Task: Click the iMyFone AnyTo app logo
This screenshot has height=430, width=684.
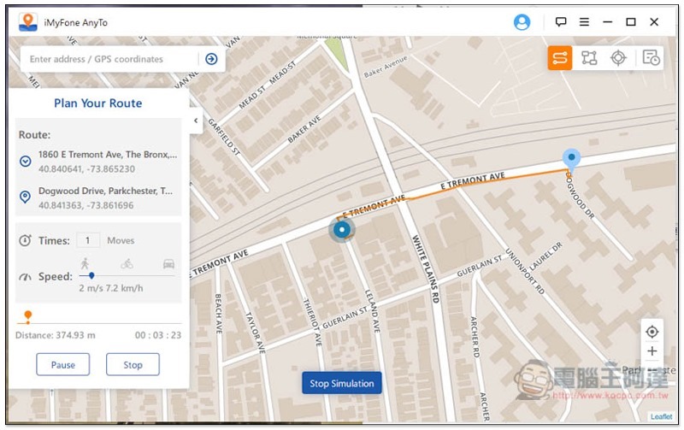Action: point(28,22)
